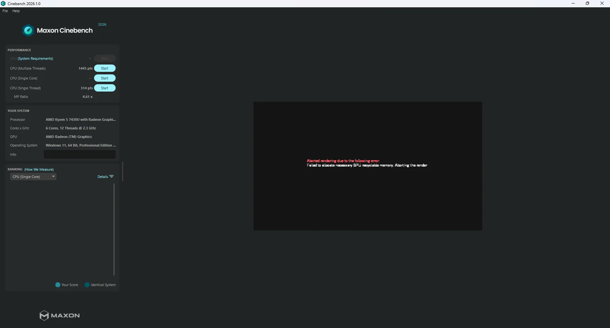Image resolution: width=610 pixels, height=328 pixels.
Task: Click the ranking list vertical scrollbar
Action: 114,229
